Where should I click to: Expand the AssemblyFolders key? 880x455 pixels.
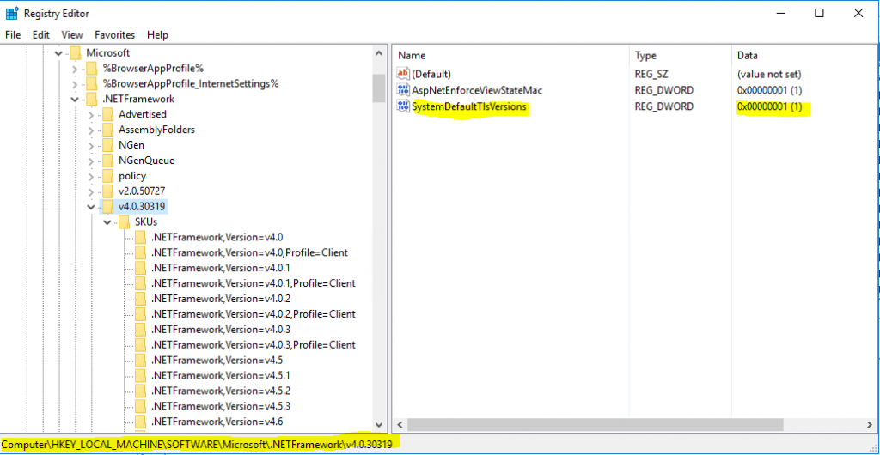click(91, 130)
